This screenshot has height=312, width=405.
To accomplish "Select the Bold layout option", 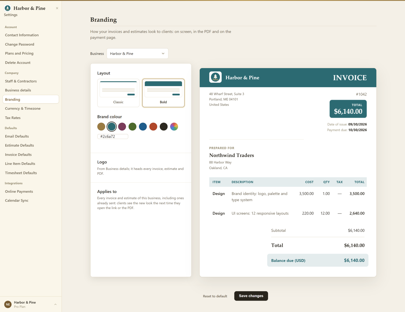I will (163, 93).
